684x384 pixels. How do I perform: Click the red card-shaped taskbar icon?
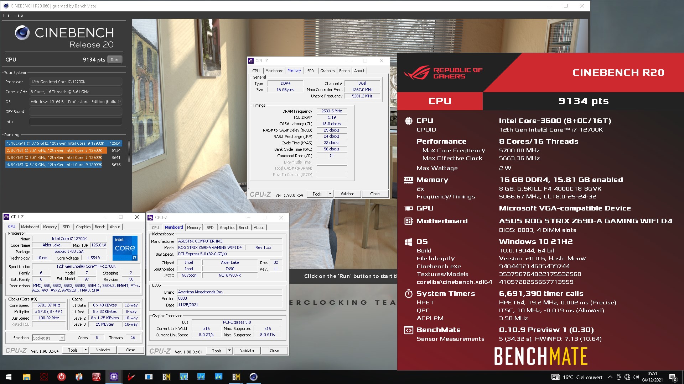97,377
